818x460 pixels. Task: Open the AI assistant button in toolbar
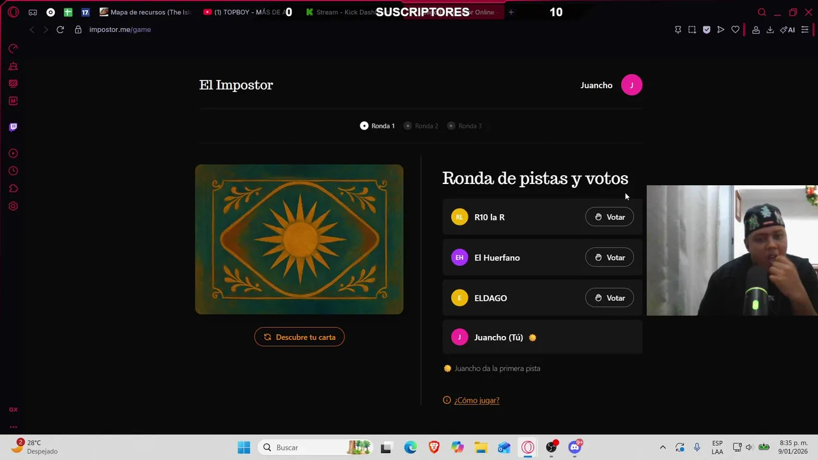coord(787,29)
